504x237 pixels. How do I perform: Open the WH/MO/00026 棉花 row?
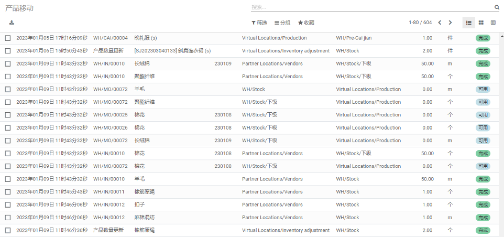[139, 128]
